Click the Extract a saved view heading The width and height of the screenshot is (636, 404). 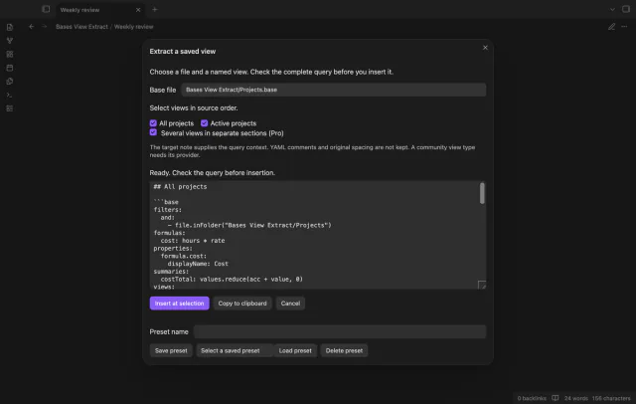(183, 51)
